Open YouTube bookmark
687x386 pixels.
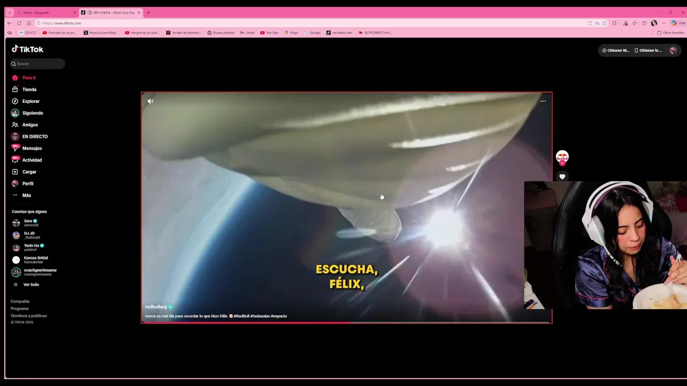pos(269,33)
